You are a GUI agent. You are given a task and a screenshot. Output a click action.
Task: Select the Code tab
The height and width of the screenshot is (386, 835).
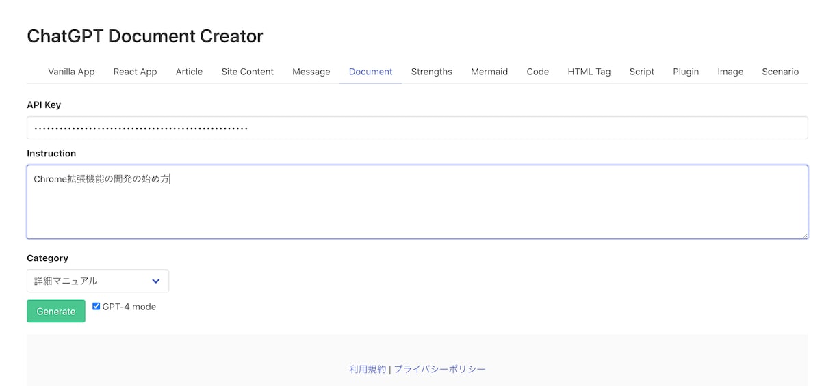(x=537, y=72)
